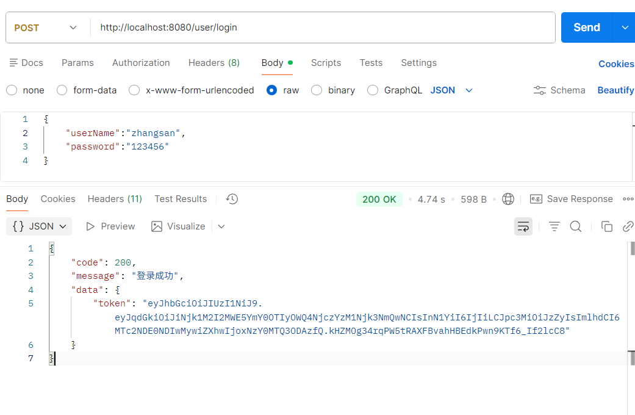Show network information globe icon
Screen dimensions: 635x415
(508, 199)
